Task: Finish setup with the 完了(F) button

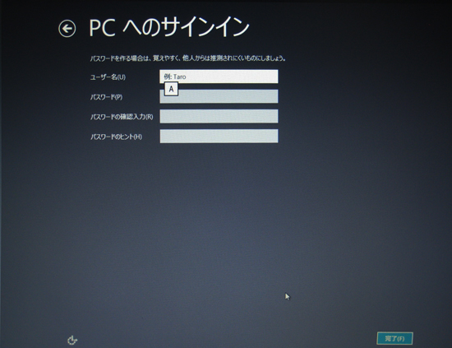Action: click(394, 338)
